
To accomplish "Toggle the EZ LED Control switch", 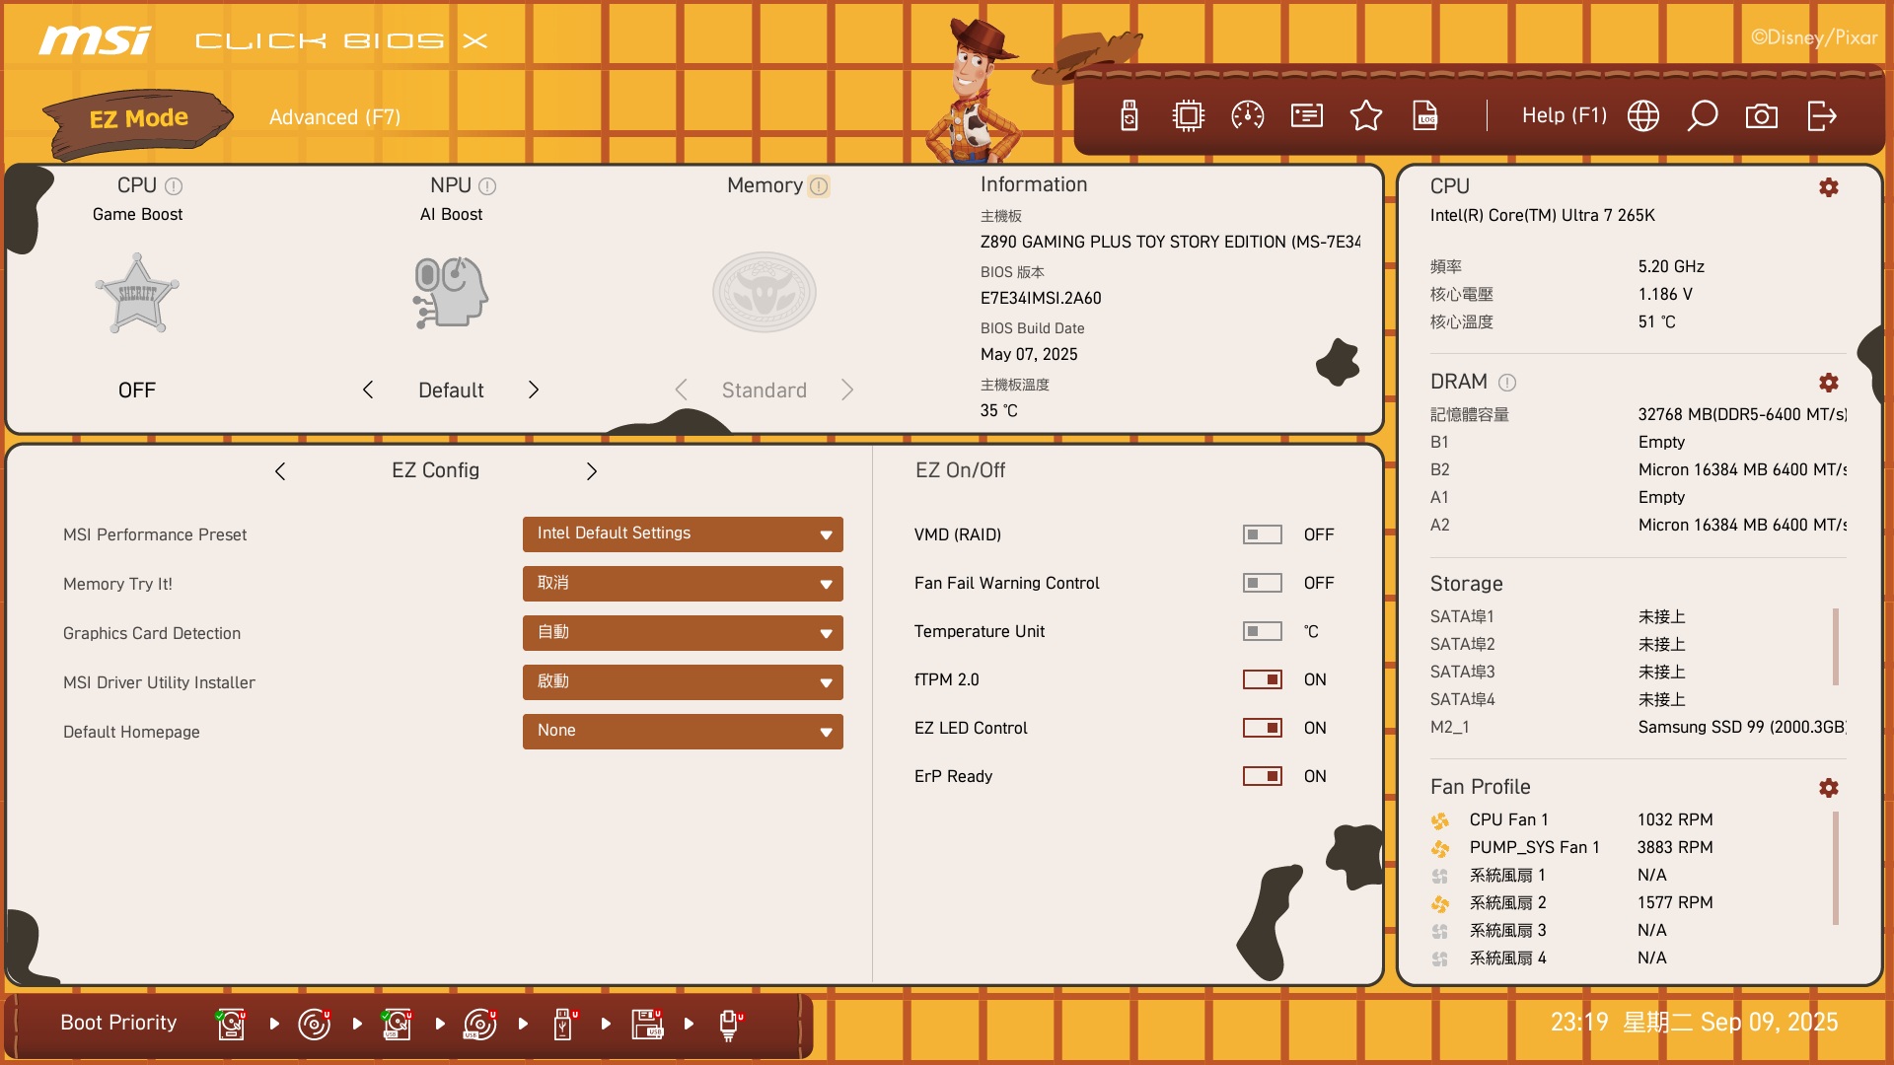I will click(1263, 728).
